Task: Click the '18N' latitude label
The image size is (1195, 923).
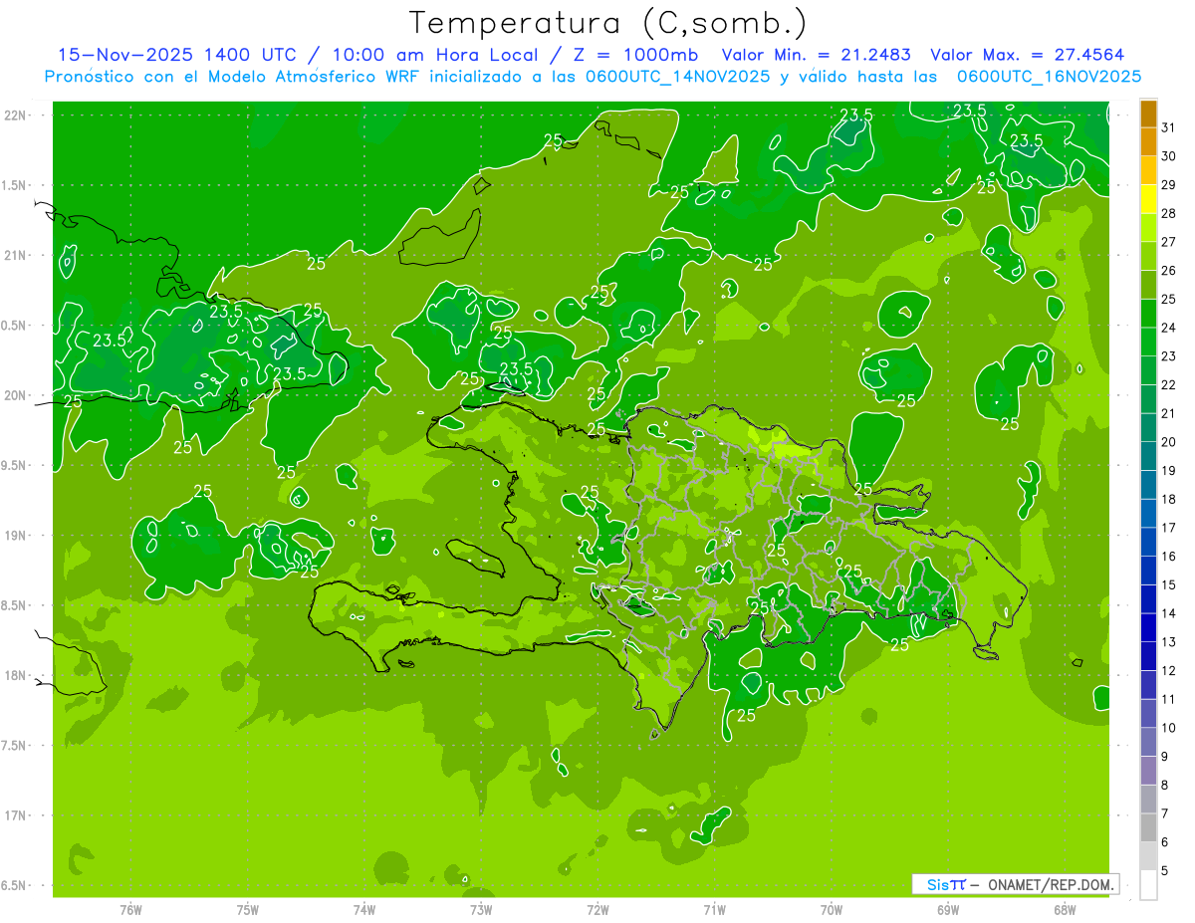Action: tap(15, 675)
